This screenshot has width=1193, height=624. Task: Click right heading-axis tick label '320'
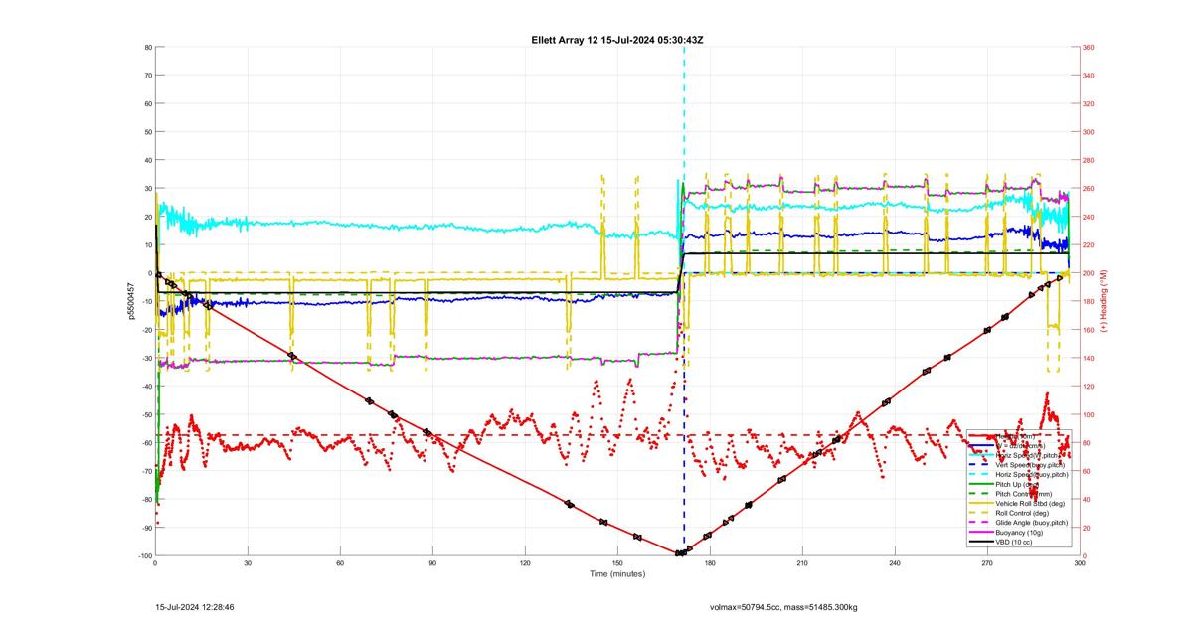[x=1089, y=103]
